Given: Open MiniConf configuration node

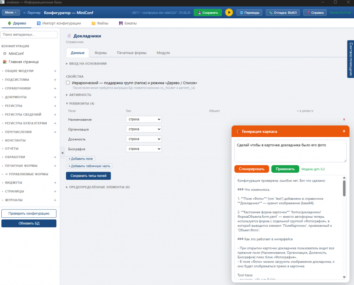Looking at the screenshot, I should (x=16, y=53).
